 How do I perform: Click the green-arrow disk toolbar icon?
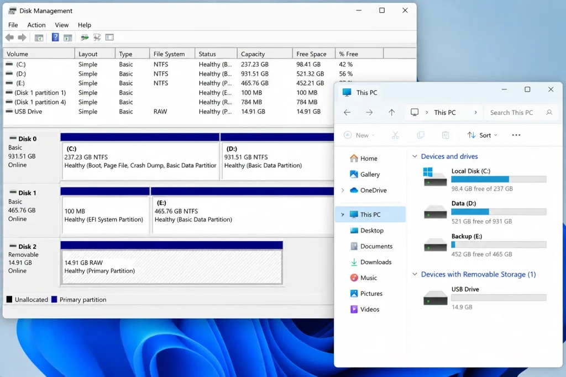85,38
